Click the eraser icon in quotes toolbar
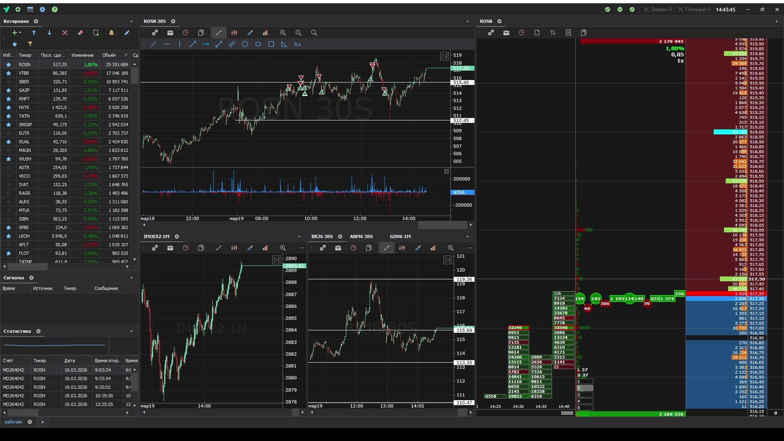This screenshot has width=784, height=441. 80,33
